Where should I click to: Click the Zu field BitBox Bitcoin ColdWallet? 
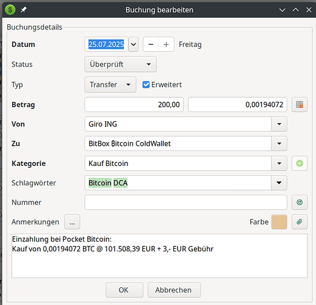coord(178,143)
